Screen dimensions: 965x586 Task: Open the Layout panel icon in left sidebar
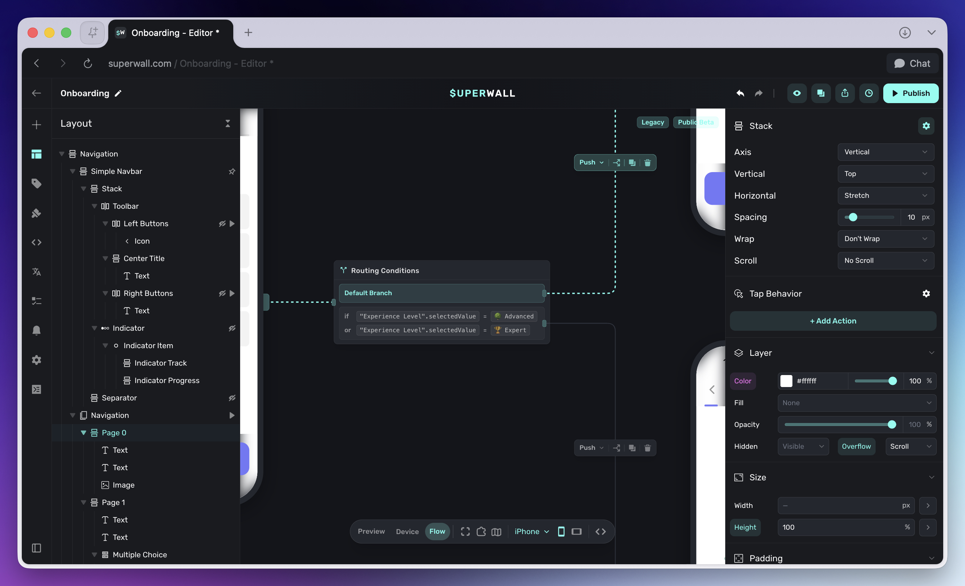click(36, 154)
